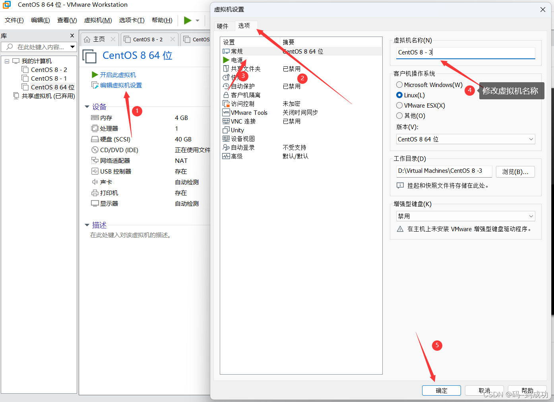This screenshot has height=402, width=554.
Task: Click search magnifier icon in library panel
Action: (10, 47)
